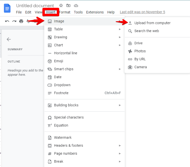Insert image By URL

[140, 59]
